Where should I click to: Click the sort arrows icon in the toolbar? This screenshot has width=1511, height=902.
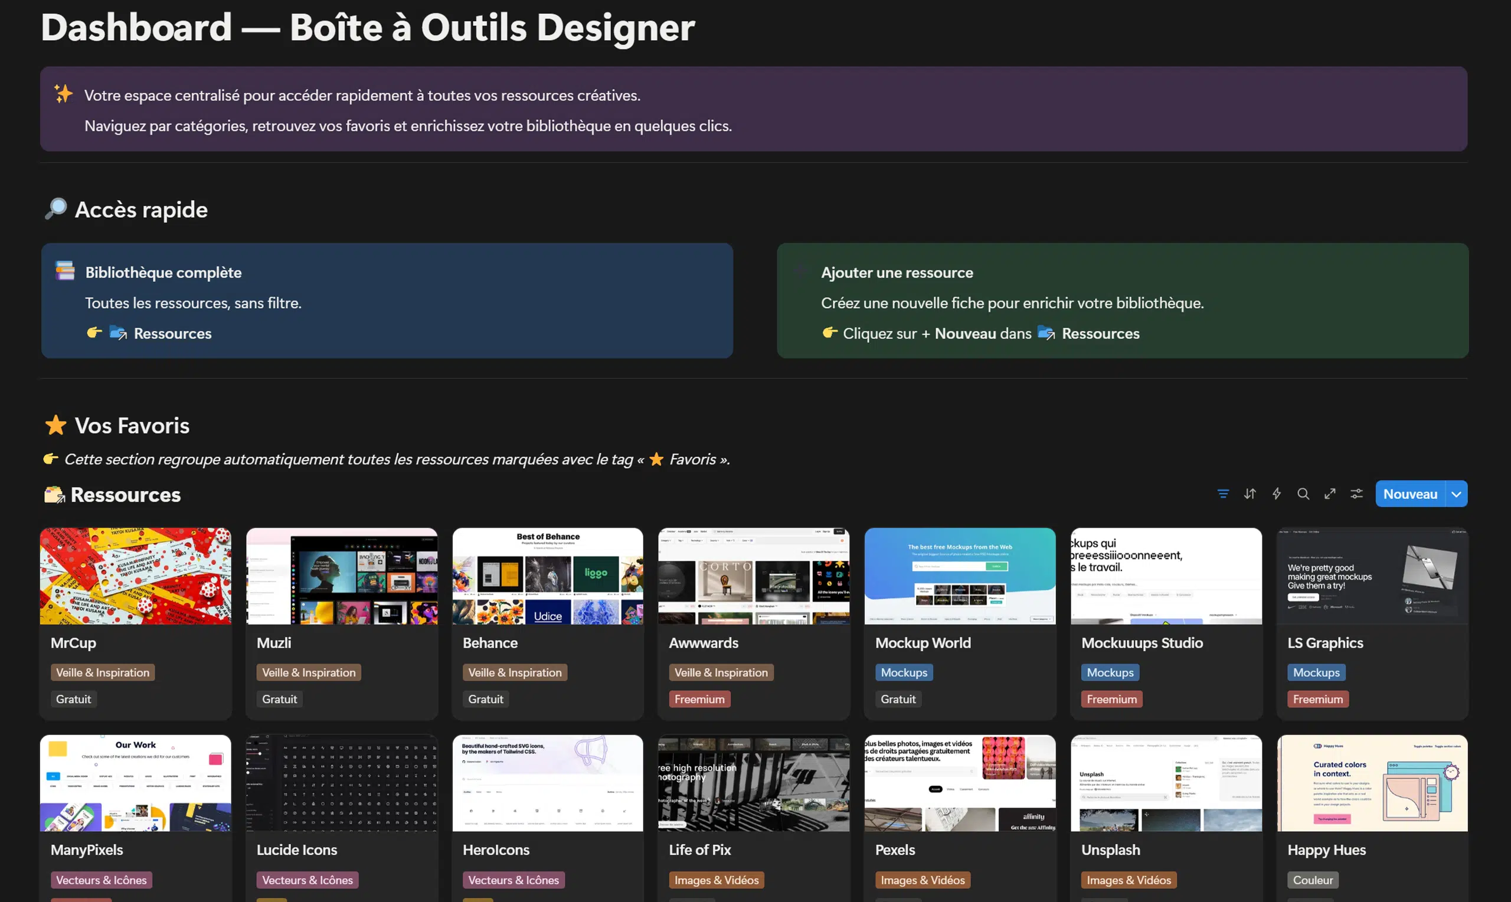[1250, 494]
